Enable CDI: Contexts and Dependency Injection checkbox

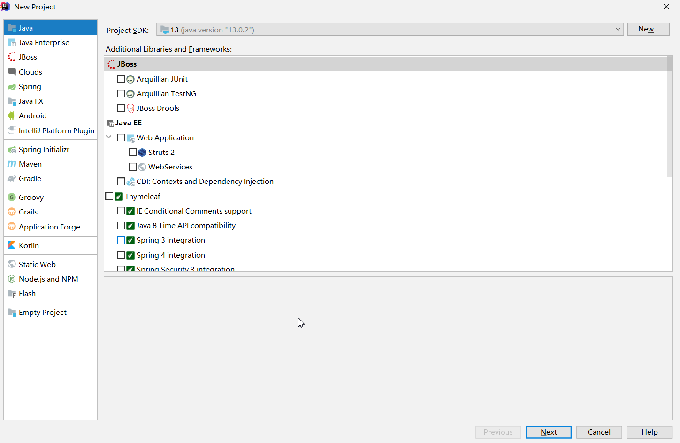click(x=121, y=181)
